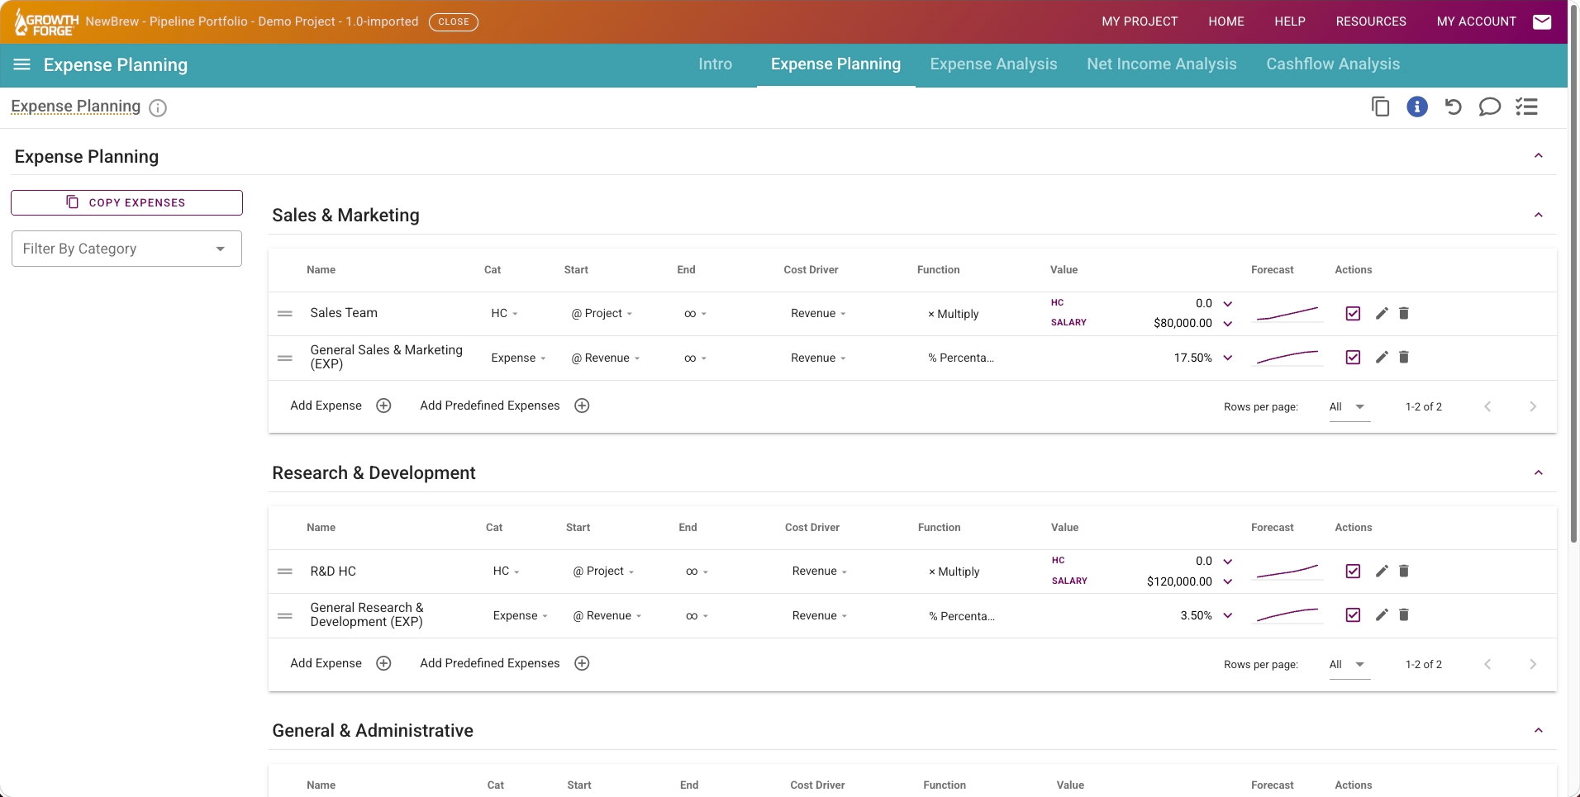Click the Expense Planning breadcrumb link
The image size is (1580, 797).
(76, 107)
